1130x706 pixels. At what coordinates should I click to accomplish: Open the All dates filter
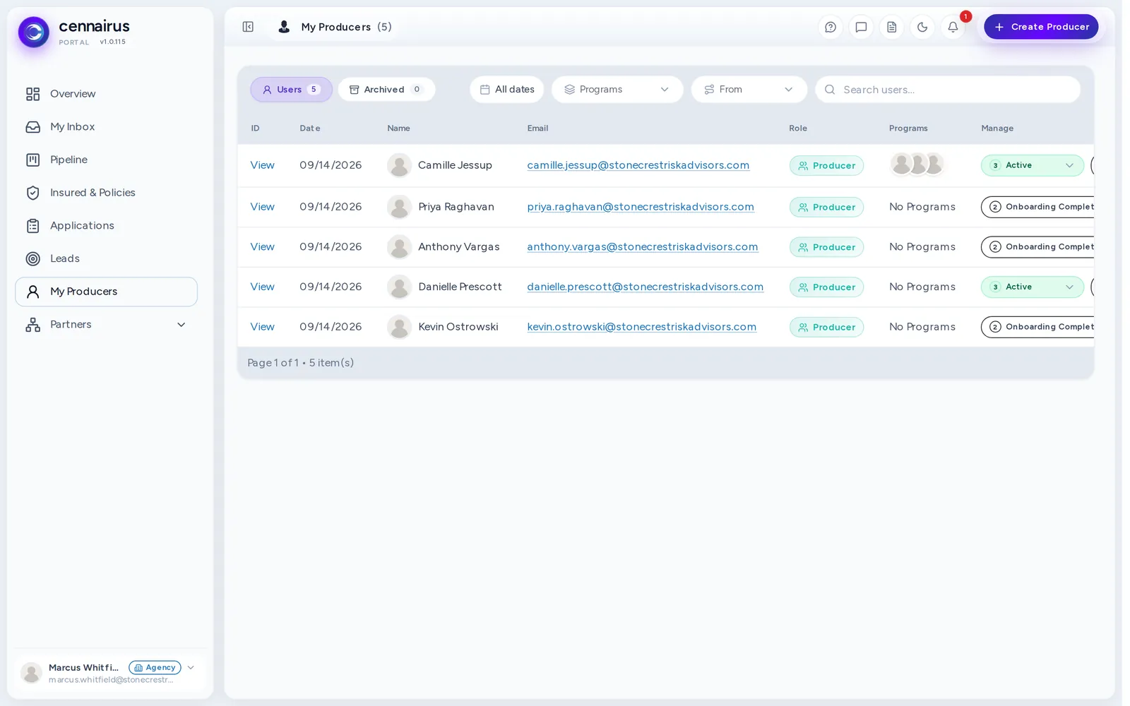pyautogui.click(x=507, y=90)
